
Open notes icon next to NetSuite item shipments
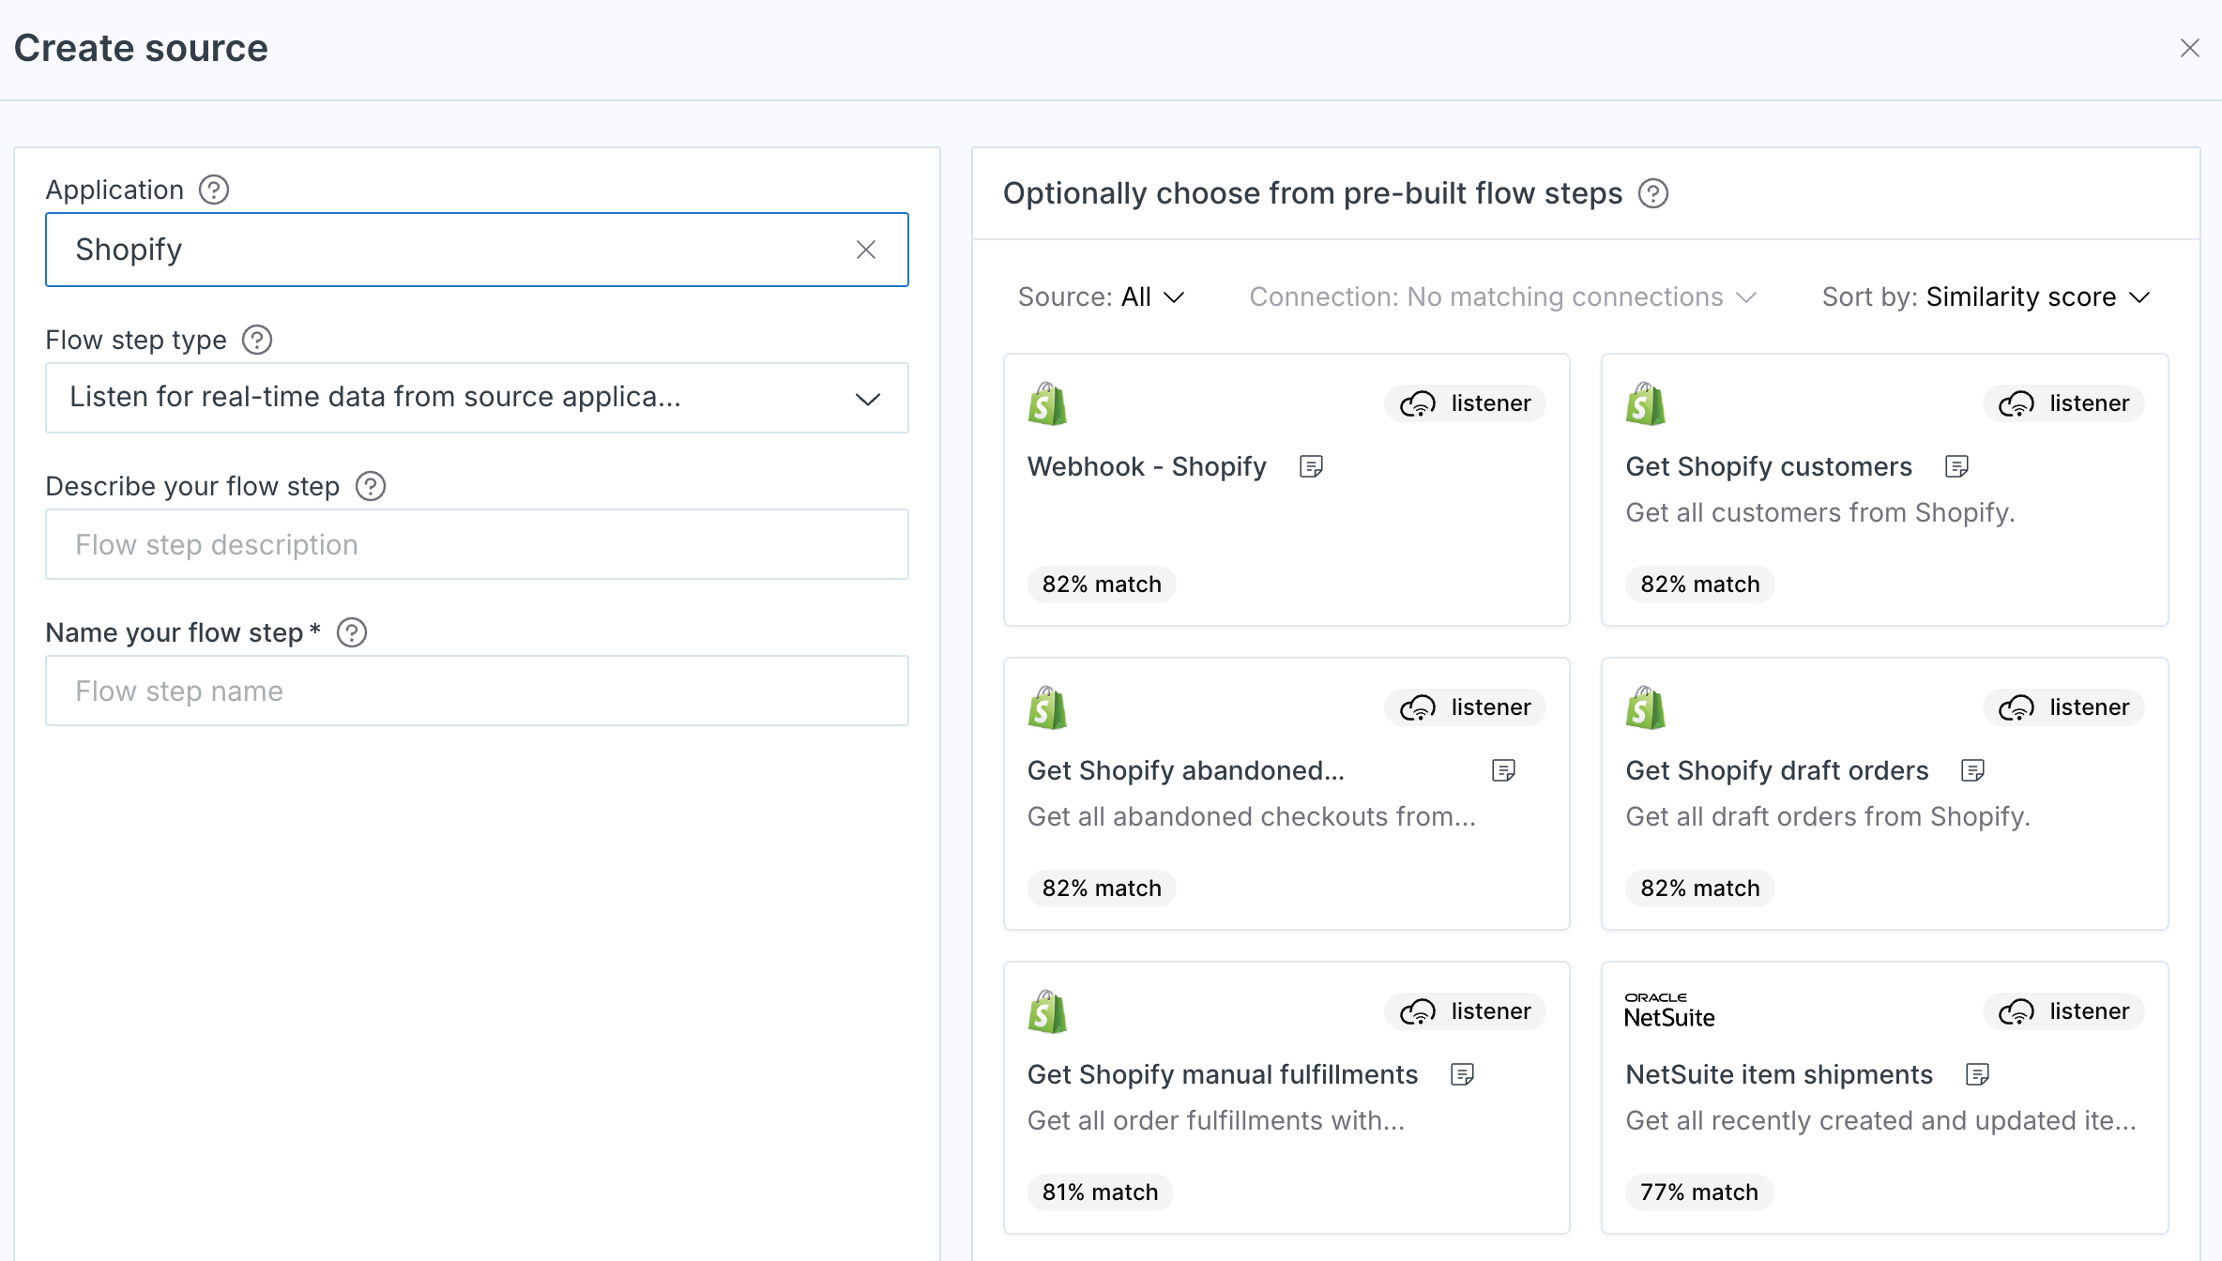coord(1977,1074)
